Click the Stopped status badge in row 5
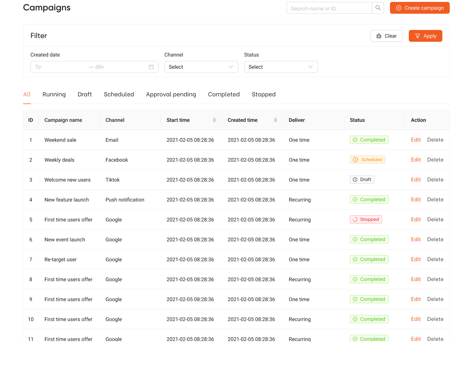 point(366,219)
